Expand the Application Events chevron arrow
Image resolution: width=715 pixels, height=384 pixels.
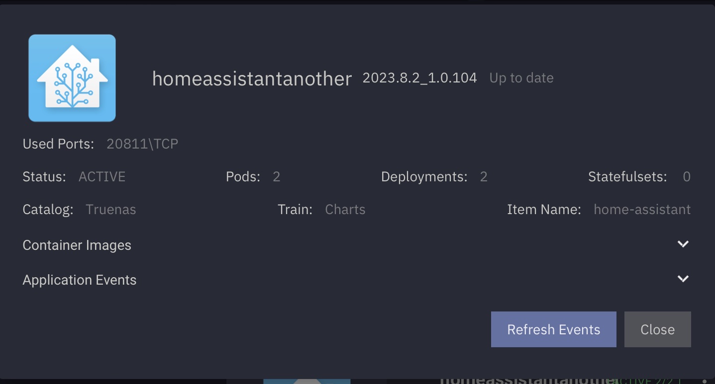683,279
